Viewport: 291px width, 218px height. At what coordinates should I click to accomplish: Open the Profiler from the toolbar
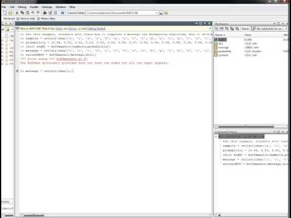55,13
